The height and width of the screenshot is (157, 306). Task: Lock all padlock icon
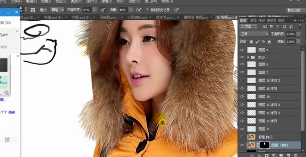click(269, 41)
